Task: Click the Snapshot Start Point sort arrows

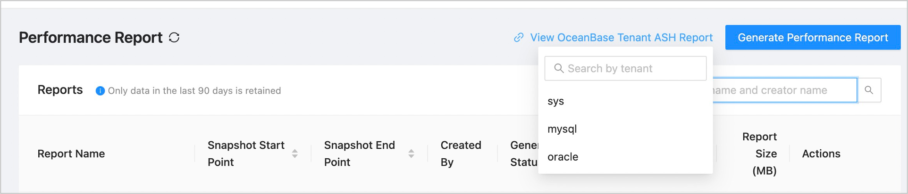Action: click(294, 154)
